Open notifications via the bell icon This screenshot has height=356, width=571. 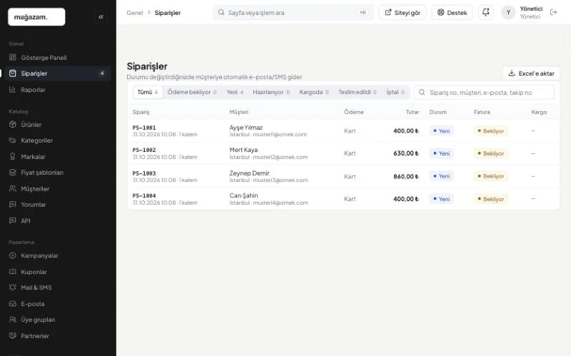click(485, 12)
